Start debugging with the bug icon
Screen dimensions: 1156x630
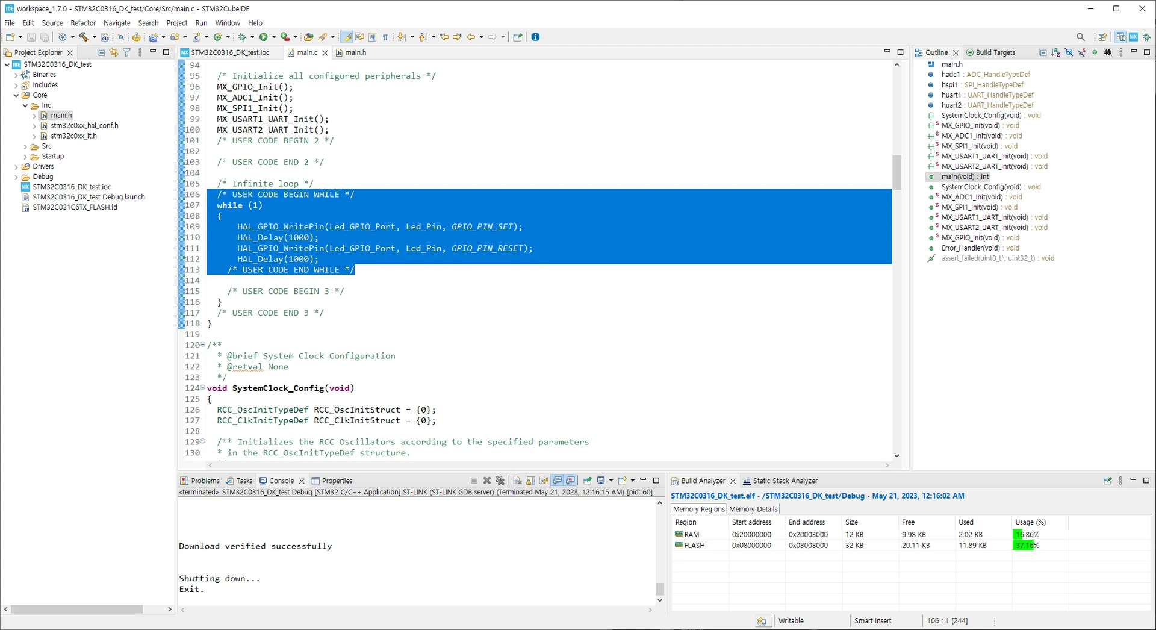click(x=243, y=37)
